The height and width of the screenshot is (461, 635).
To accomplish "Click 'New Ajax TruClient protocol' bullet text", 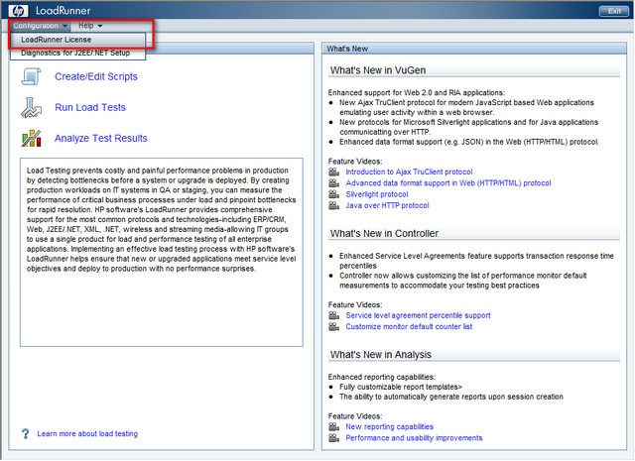I will (x=466, y=108).
